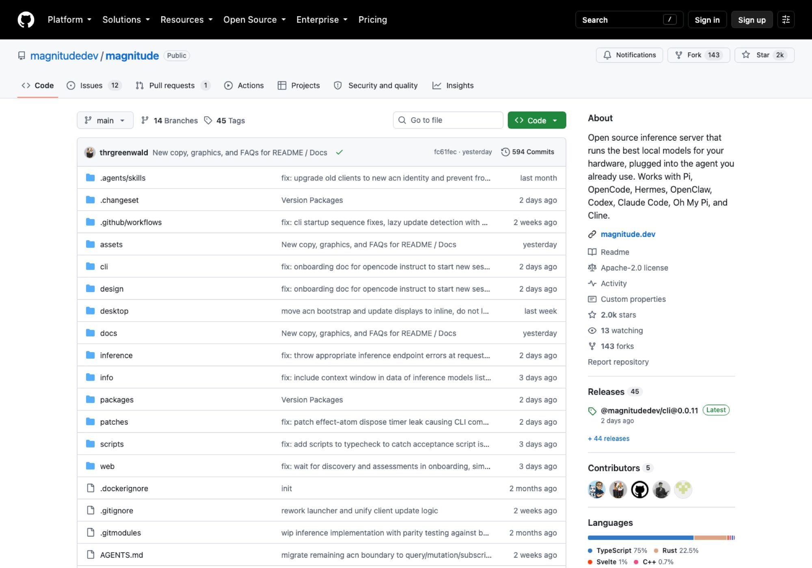Viewport: 812px width, 568px height.
Task: Click the cli folder icon
Action: tap(91, 267)
